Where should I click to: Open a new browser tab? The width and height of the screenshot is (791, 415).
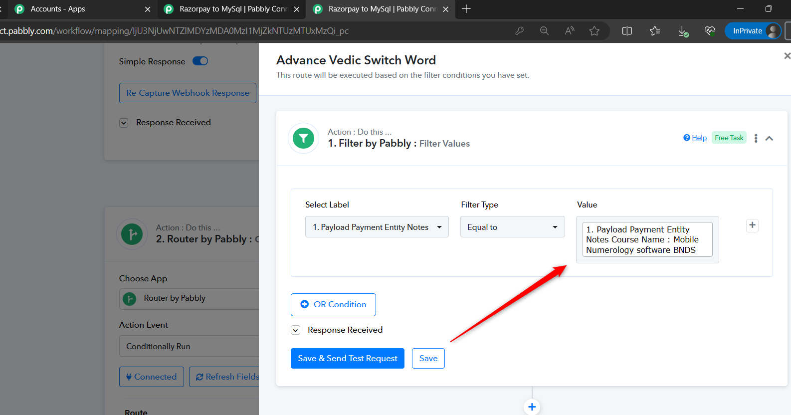pyautogui.click(x=466, y=9)
